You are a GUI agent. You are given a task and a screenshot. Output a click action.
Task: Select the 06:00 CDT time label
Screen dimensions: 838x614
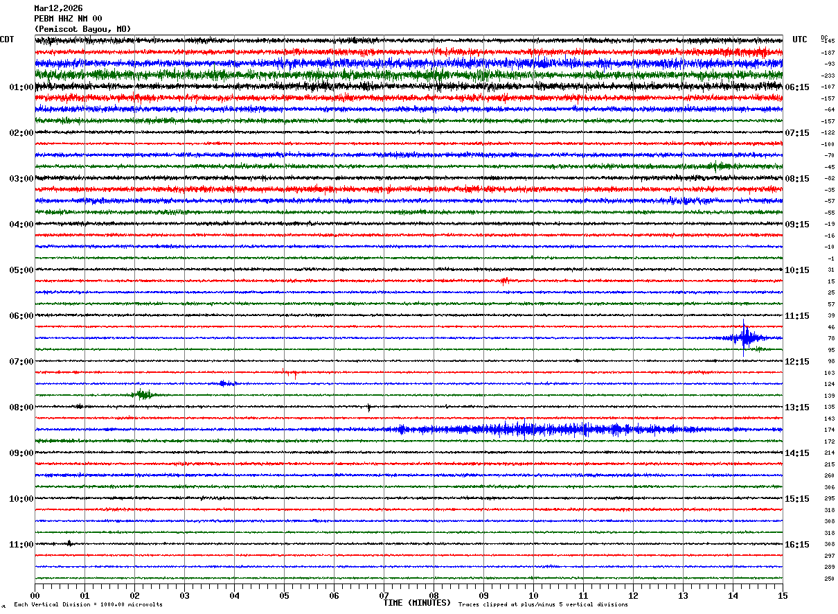click(21, 316)
